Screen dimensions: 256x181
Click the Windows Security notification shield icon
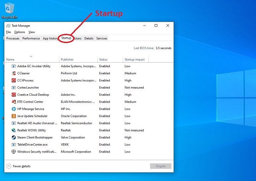click(x=14, y=151)
